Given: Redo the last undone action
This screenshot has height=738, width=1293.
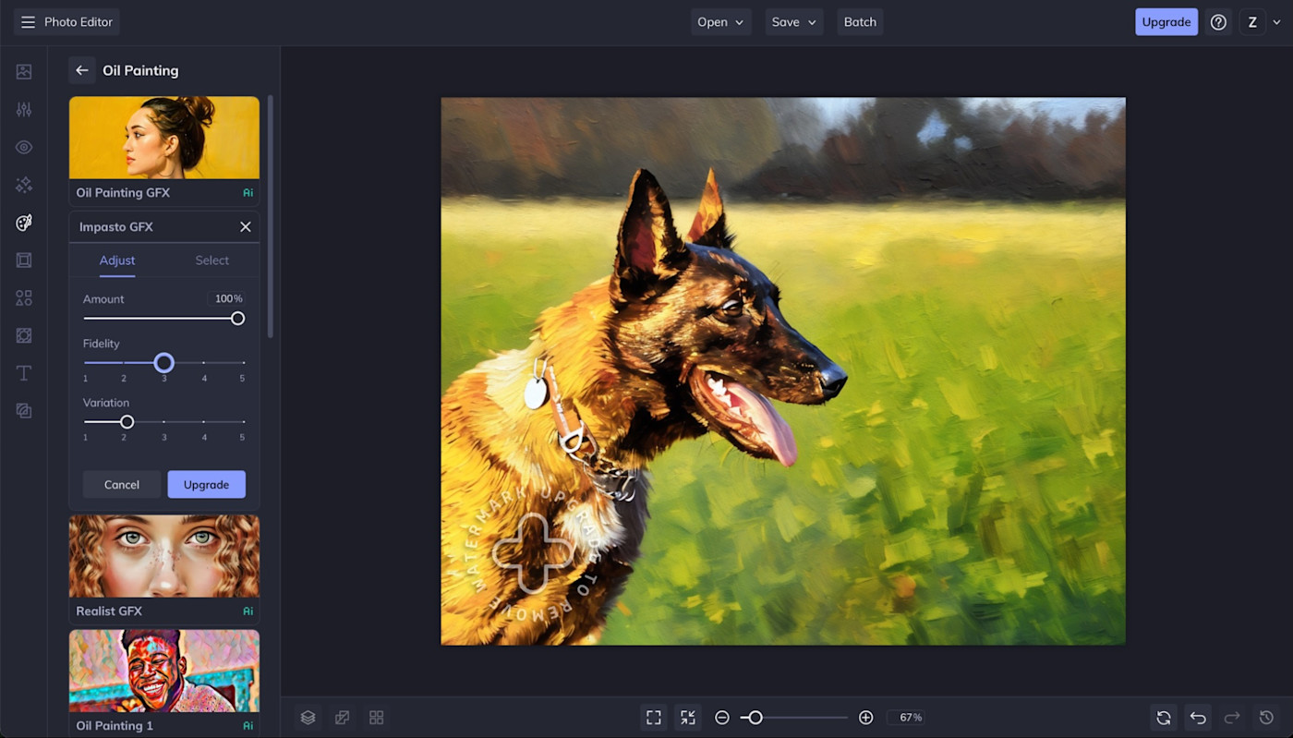Looking at the screenshot, I should pos(1232,718).
